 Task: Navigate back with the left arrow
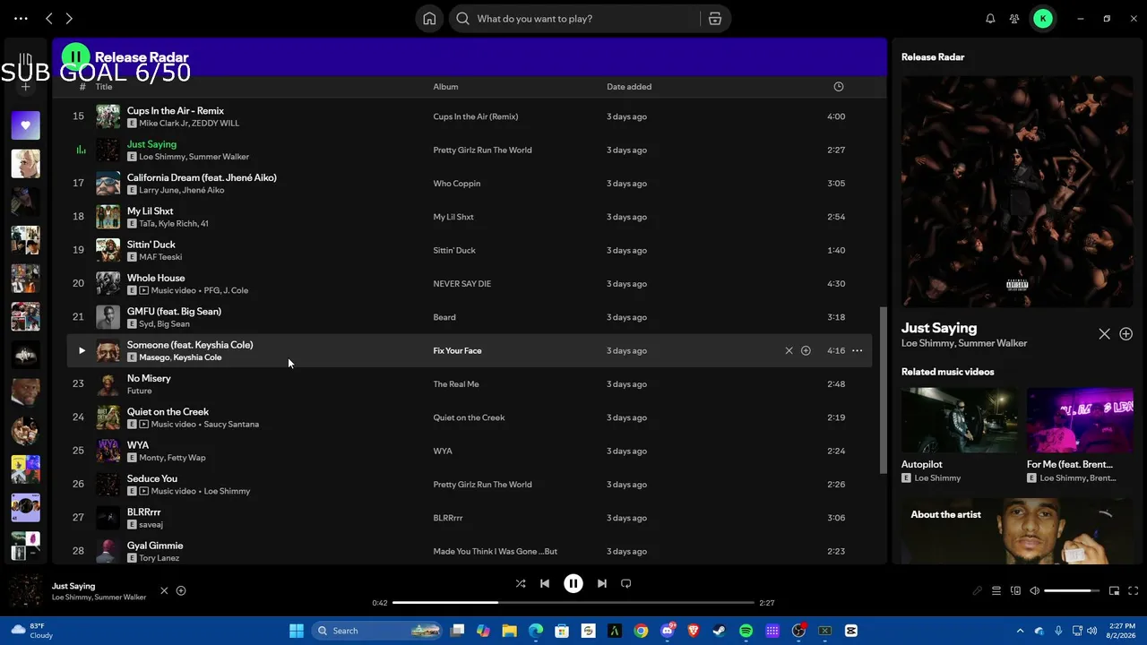[x=49, y=19]
